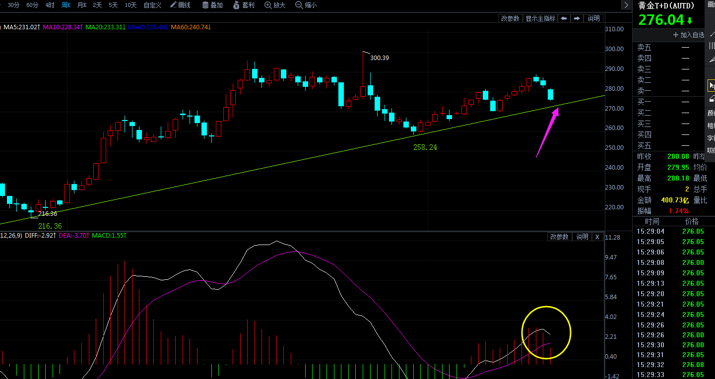The width and height of the screenshot is (715, 379).
Task: Select the 周K weekly candlestick tab
Action: [x=66, y=5]
